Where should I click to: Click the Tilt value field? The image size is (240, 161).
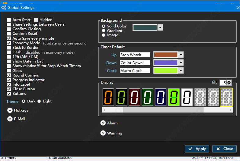223,83
